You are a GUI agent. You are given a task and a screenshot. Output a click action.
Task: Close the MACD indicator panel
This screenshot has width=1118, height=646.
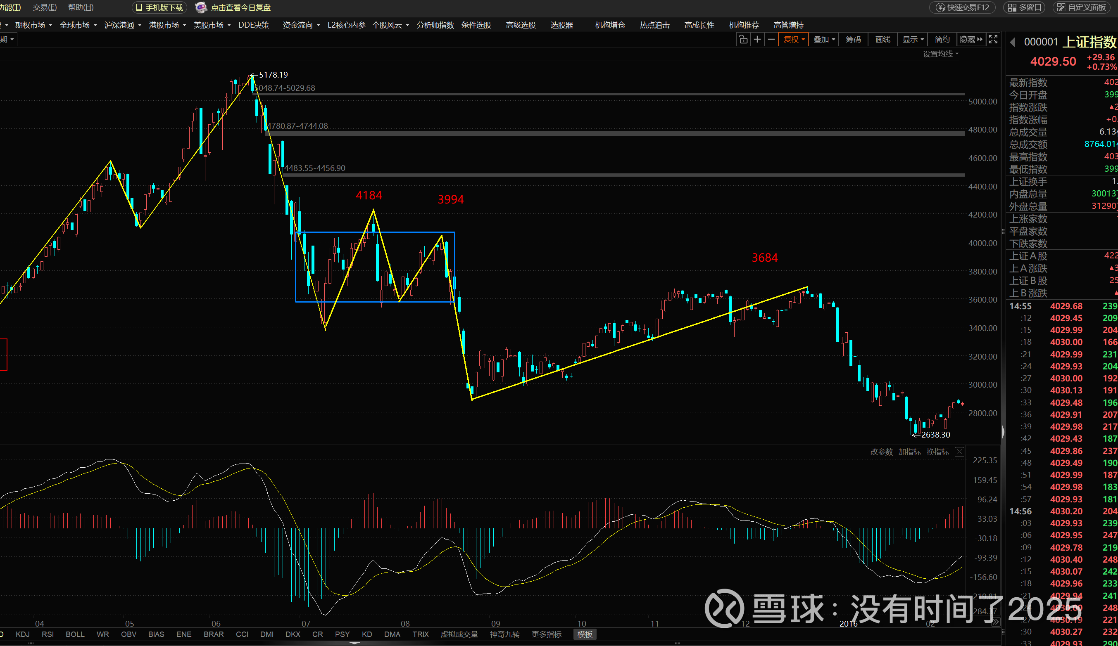click(x=959, y=452)
